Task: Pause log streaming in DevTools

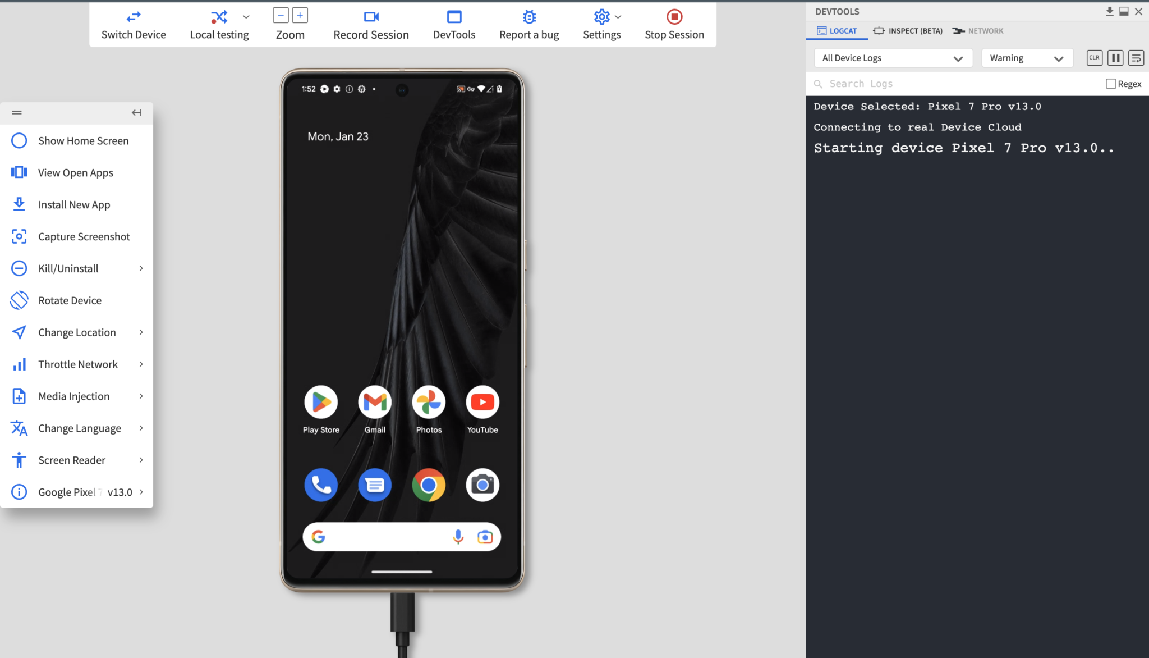Action: tap(1115, 58)
